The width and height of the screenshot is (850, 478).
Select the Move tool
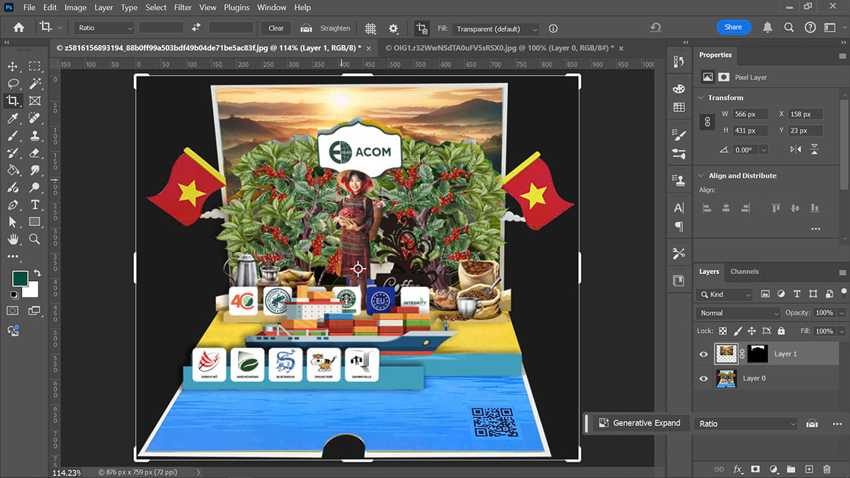(x=13, y=66)
